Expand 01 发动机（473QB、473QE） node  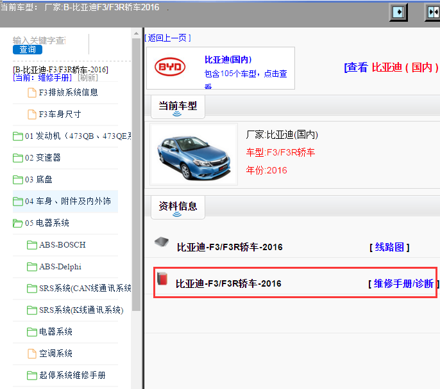click(x=78, y=136)
